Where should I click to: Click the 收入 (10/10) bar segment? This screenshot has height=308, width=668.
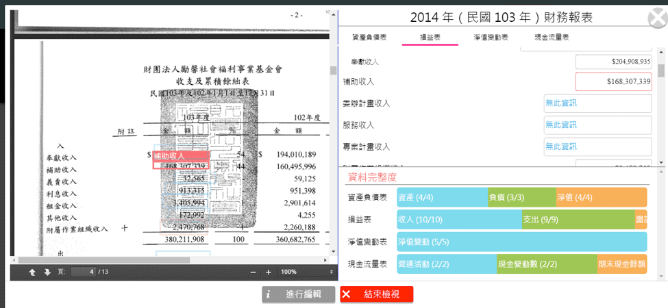click(x=459, y=220)
